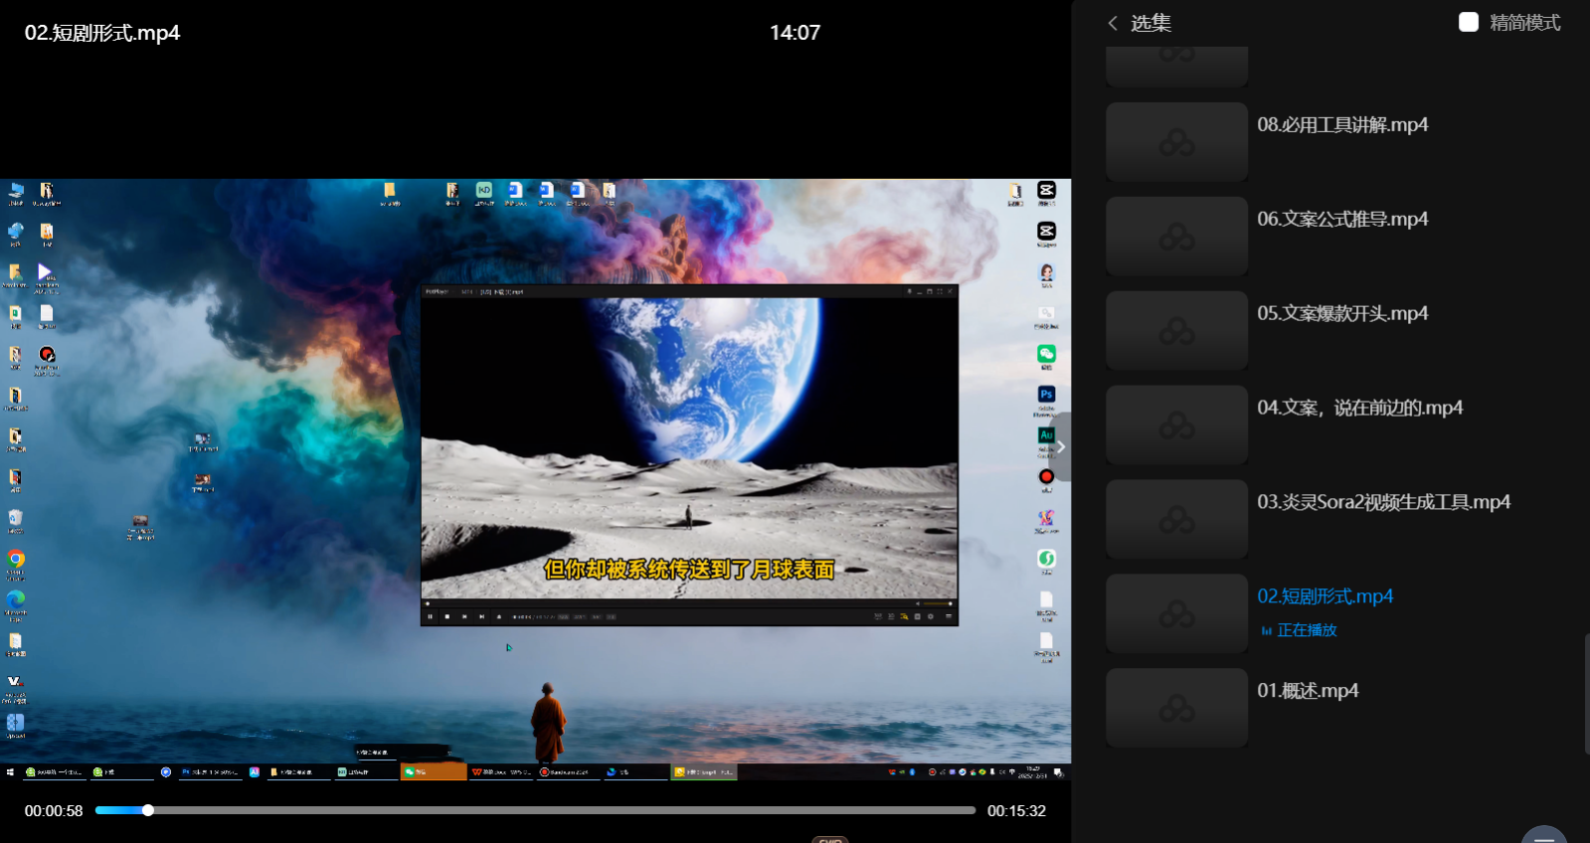Enable the 精简模式 checkbox
The height and width of the screenshot is (843, 1590).
tap(1468, 22)
